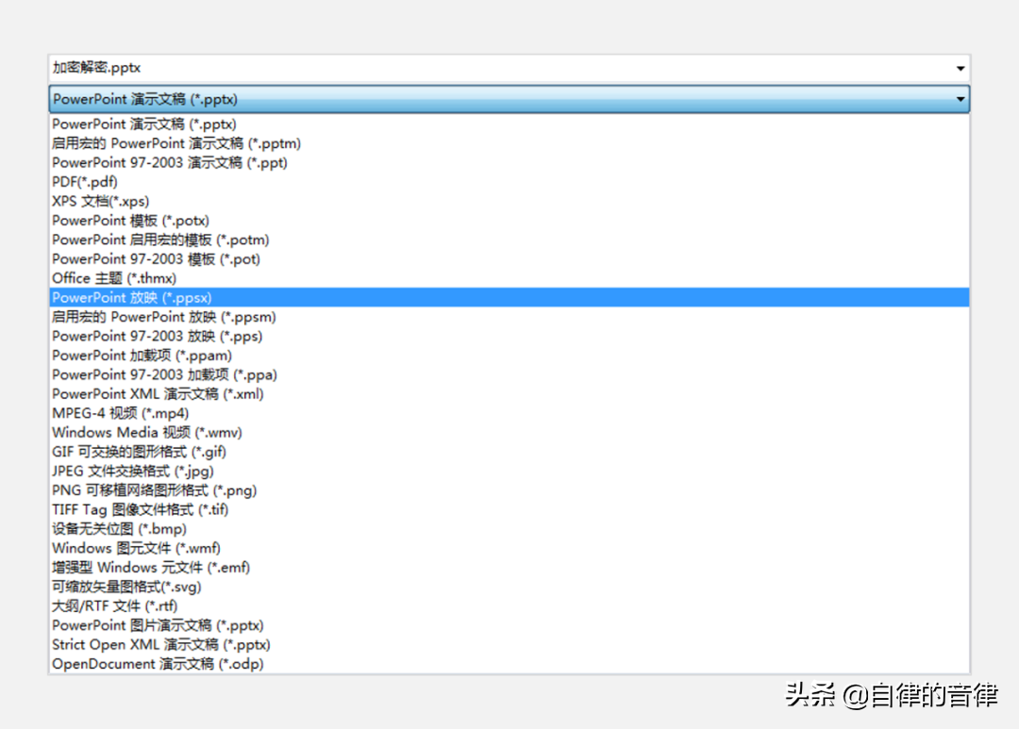The image size is (1019, 729).
Task: Choose PowerPoint 97-2003 模板 (*.pot)
Action: pyautogui.click(x=509, y=259)
